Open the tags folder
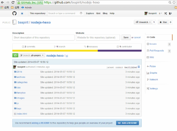Image resolution: width=177 pixels, height=131 pixels. tap(19, 108)
